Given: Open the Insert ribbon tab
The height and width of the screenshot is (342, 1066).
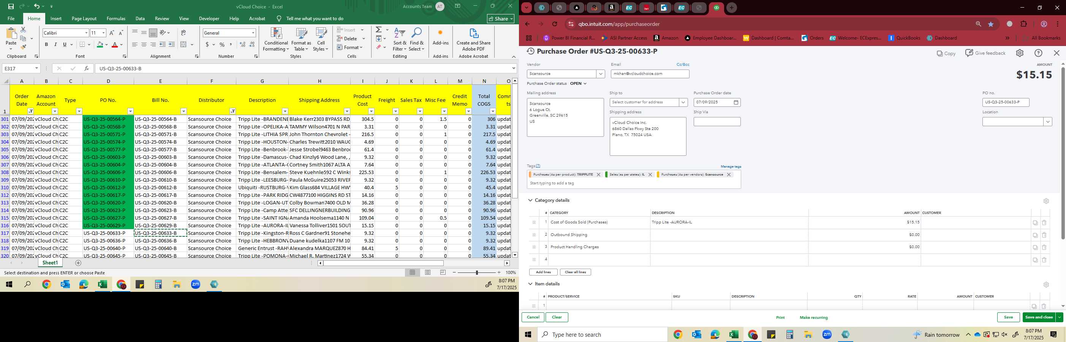Looking at the screenshot, I should tap(56, 19).
